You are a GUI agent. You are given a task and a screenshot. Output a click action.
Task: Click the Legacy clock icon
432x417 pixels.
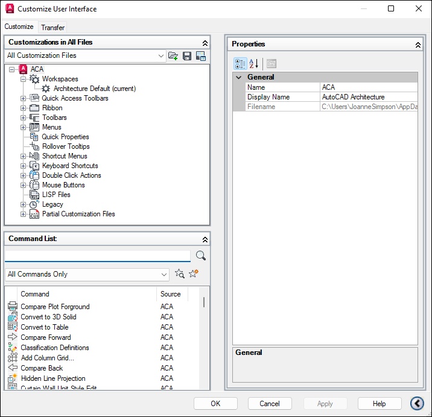[34, 204]
